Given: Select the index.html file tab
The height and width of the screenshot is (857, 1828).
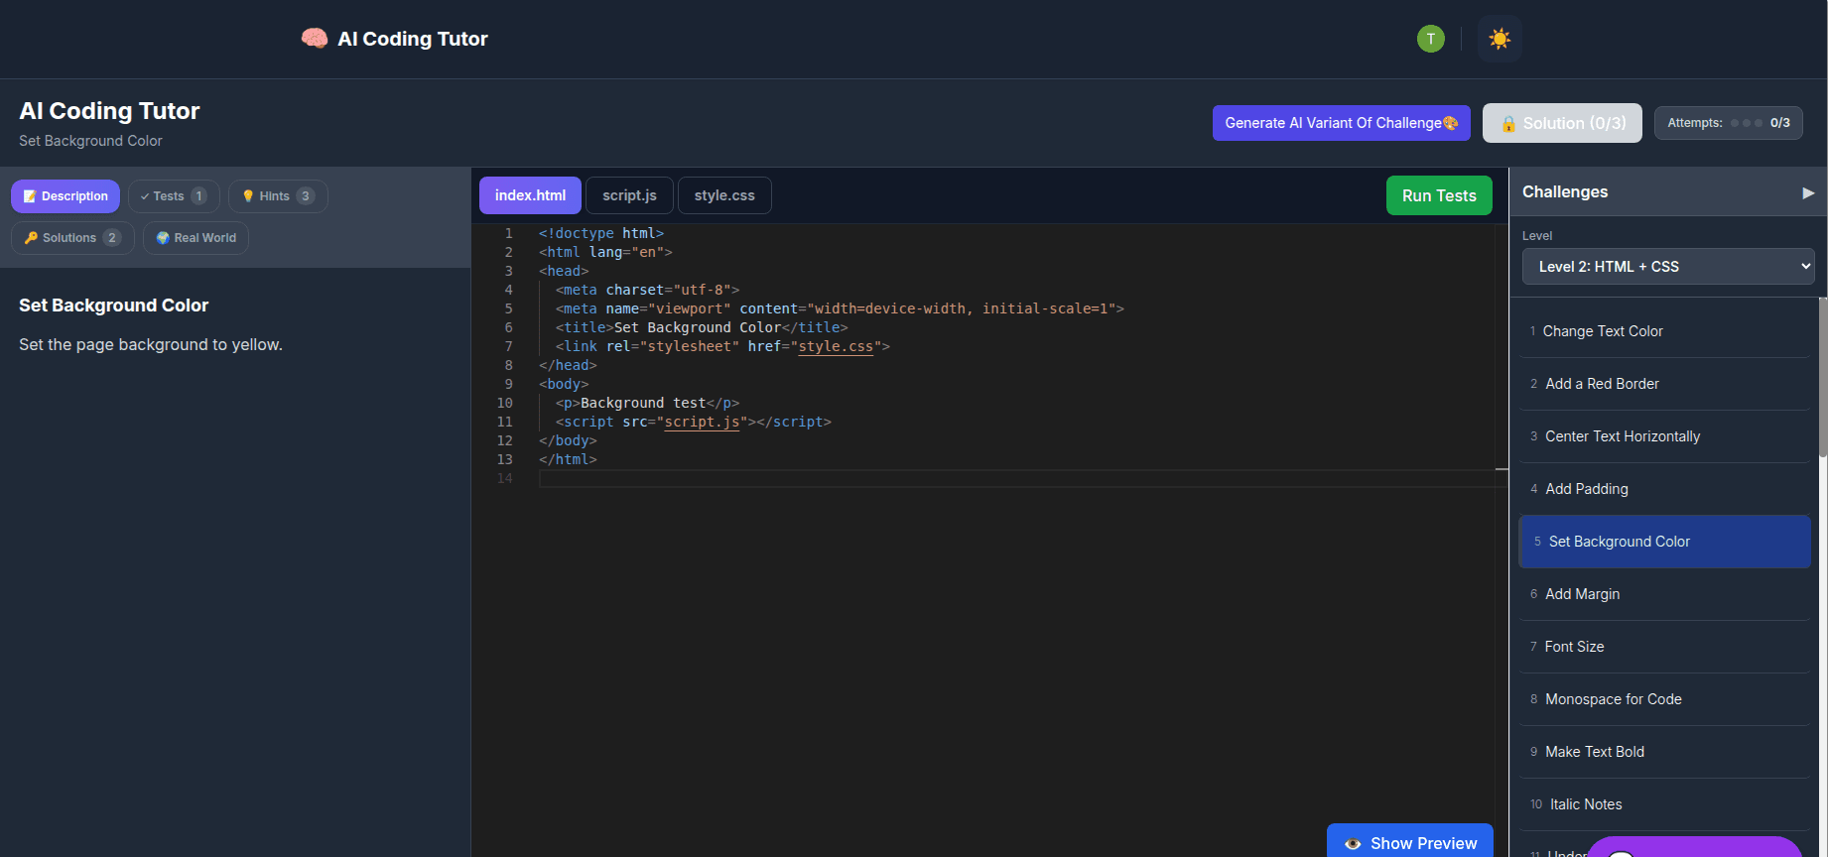Looking at the screenshot, I should point(530,195).
